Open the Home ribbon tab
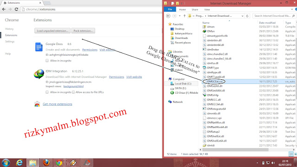Viewport: 297px width, 167px height. pos(182,9)
